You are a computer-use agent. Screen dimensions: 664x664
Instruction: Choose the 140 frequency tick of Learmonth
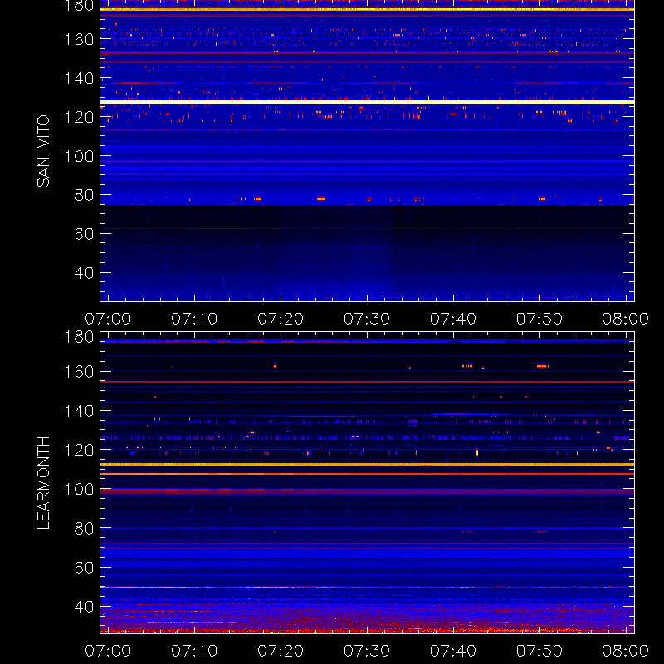79,411
